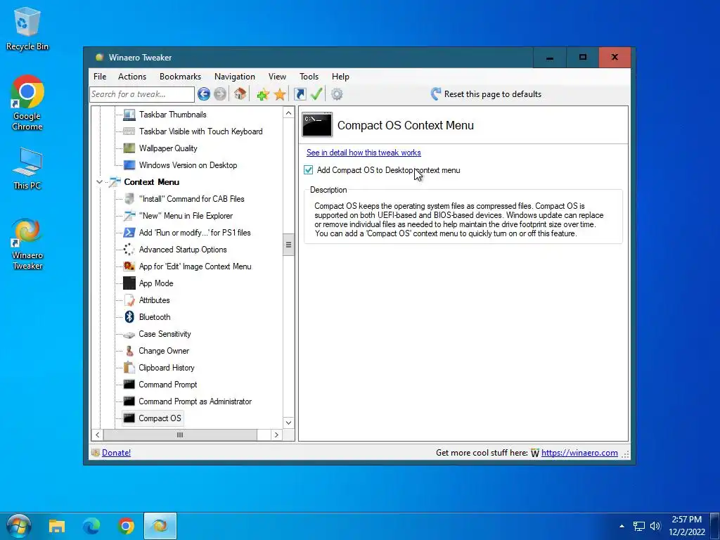Open the Help menu

click(340, 77)
